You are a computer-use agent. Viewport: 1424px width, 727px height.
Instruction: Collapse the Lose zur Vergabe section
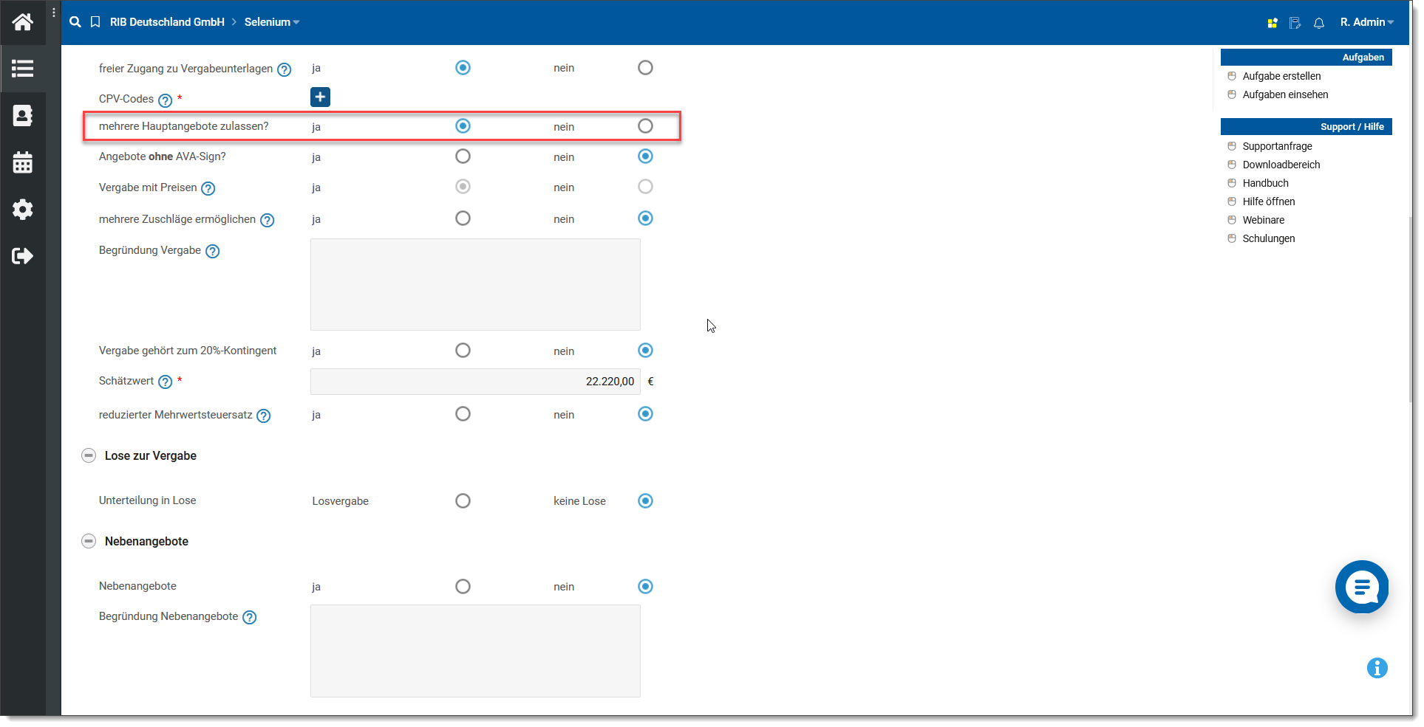coord(89,455)
